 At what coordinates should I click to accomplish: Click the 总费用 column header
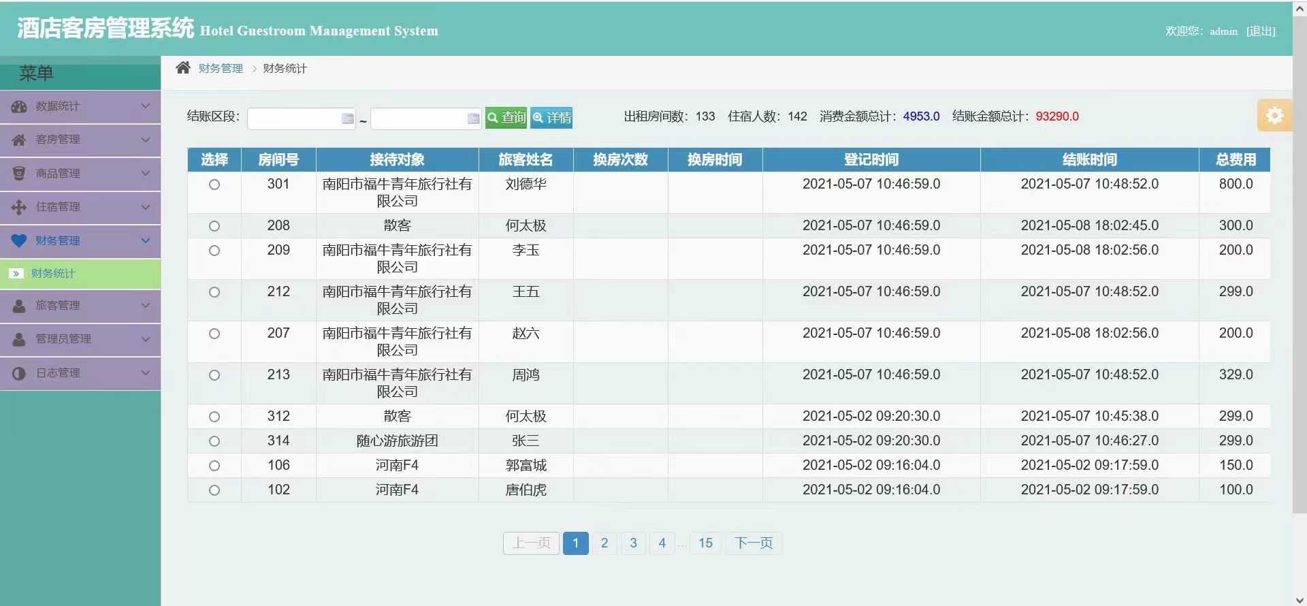(x=1235, y=160)
